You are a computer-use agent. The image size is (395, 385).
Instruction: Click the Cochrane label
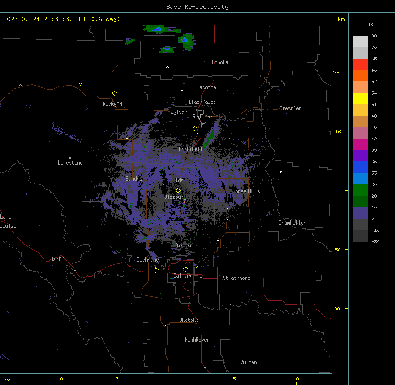[x=148, y=260]
